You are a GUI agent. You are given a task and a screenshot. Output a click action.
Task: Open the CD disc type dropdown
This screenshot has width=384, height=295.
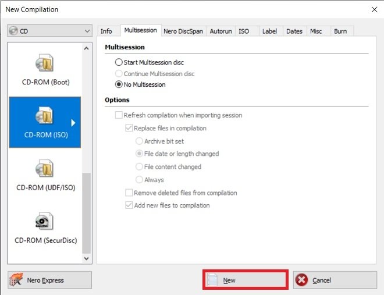49,31
